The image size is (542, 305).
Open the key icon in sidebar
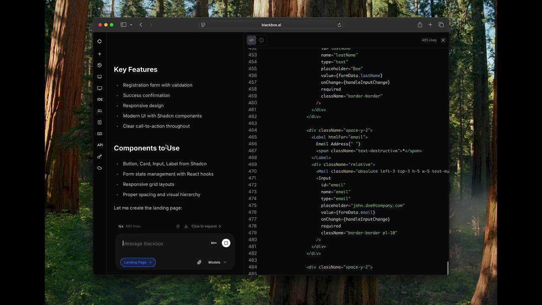pyautogui.click(x=100, y=157)
